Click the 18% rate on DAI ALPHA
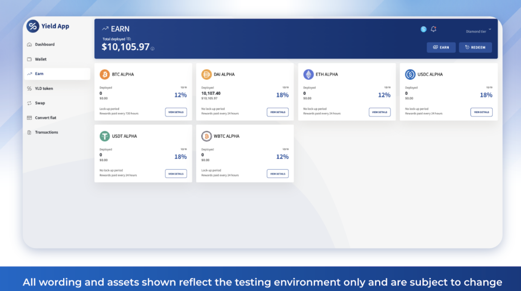521x291 pixels. tap(282, 95)
